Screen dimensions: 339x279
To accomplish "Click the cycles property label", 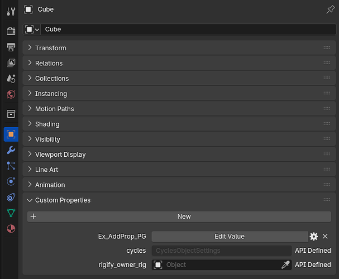I will 136,251.
